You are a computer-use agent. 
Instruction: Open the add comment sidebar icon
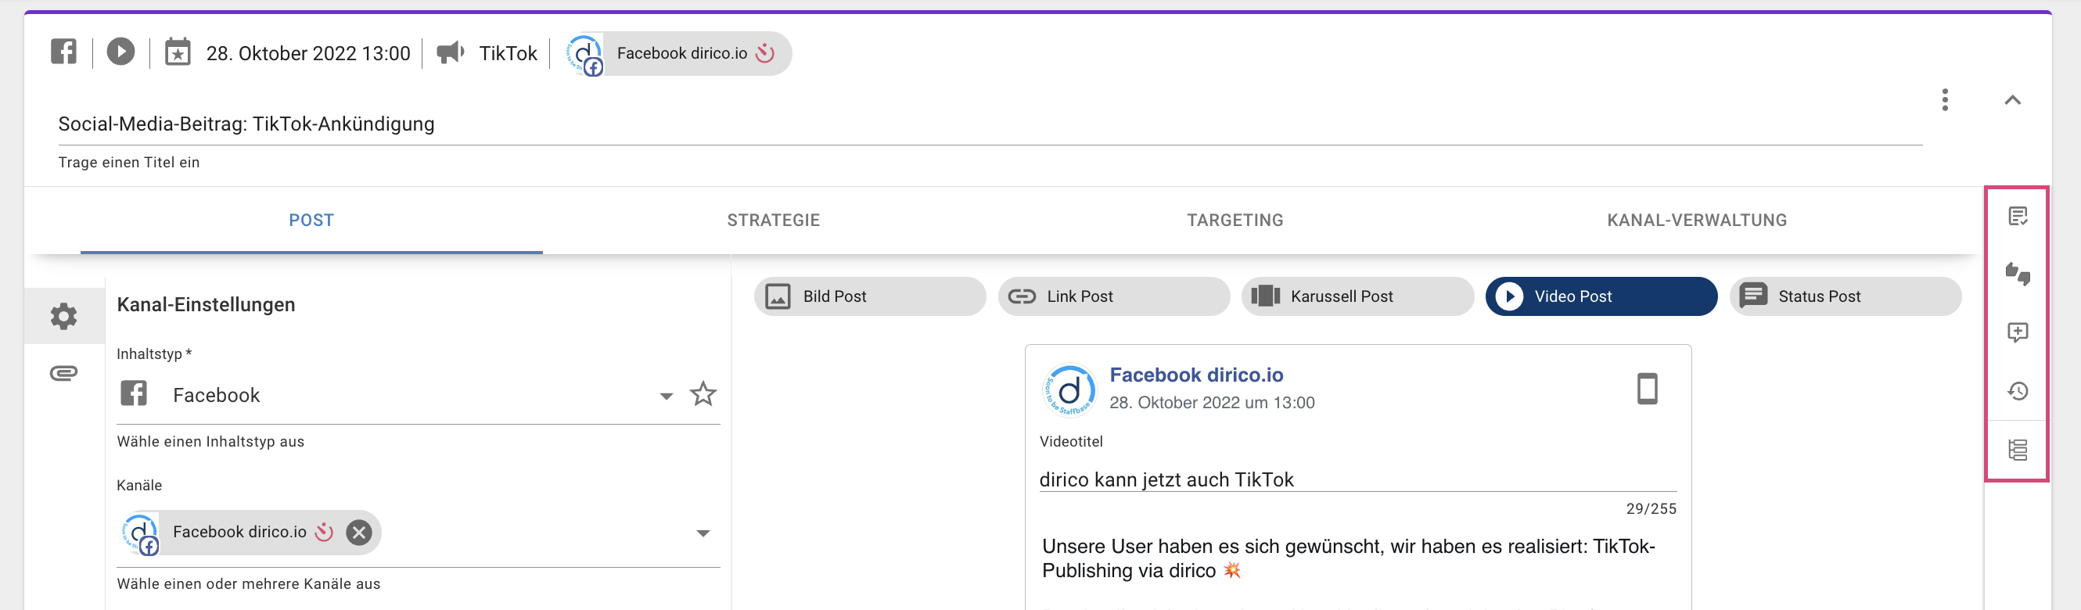[2017, 332]
